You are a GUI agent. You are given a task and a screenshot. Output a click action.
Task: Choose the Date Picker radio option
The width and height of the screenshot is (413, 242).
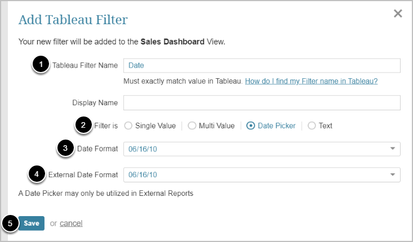pos(251,126)
